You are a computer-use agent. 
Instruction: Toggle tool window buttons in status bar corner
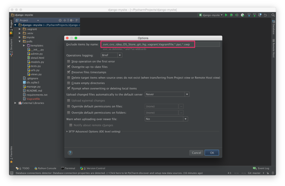(12, 173)
